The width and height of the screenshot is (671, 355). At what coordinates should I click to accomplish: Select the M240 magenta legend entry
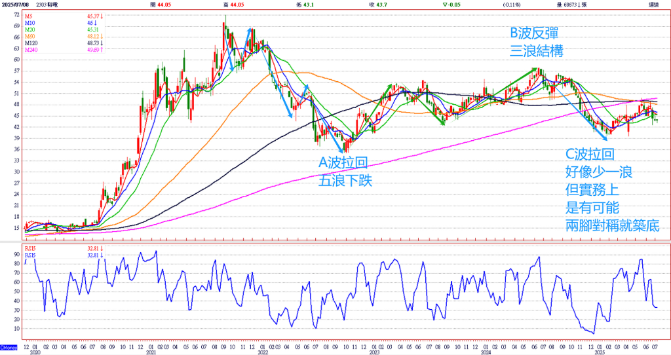[x=32, y=50]
